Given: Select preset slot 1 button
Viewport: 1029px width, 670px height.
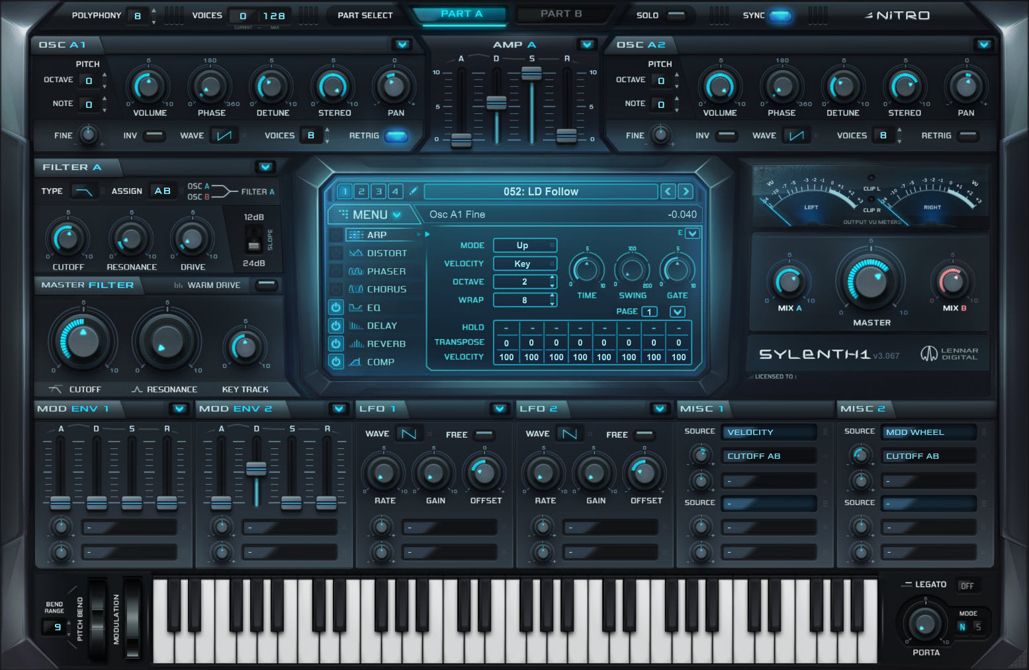Looking at the screenshot, I should click(344, 191).
